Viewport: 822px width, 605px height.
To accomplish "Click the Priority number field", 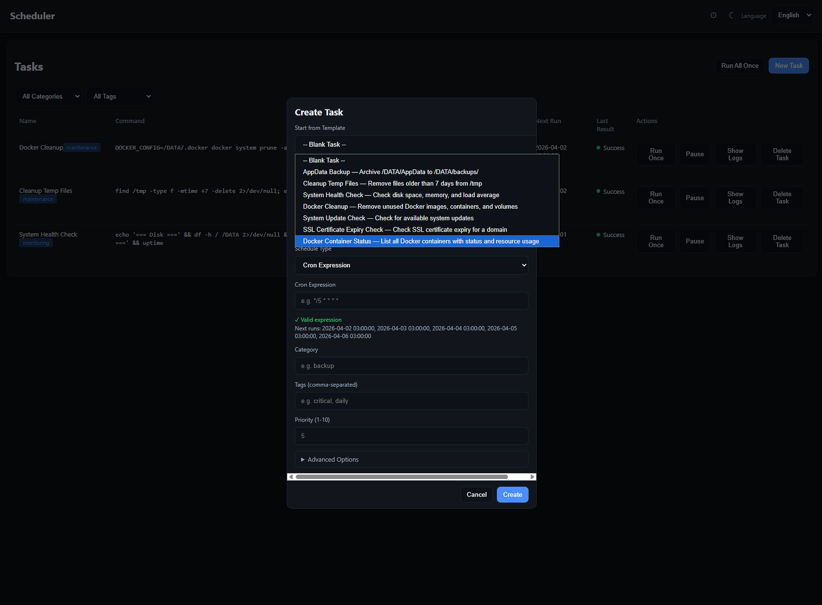I will [x=411, y=436].
